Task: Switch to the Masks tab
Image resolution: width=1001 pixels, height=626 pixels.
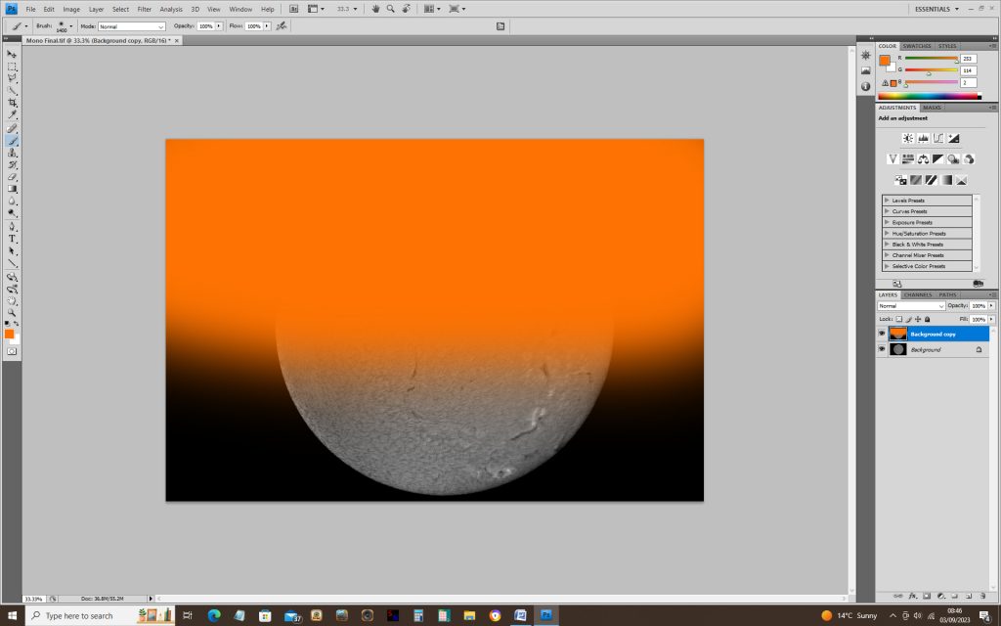Action: [x=932, y=108]
